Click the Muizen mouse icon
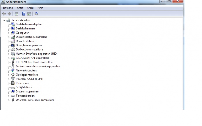Image resolution: width=202 pixels, height=126 pixels. coord(13,66)
